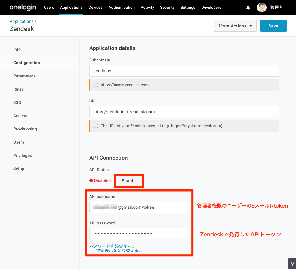Screen dimensions: 296x269
Task: Focus the Subdomain input field
Action: 184,71
